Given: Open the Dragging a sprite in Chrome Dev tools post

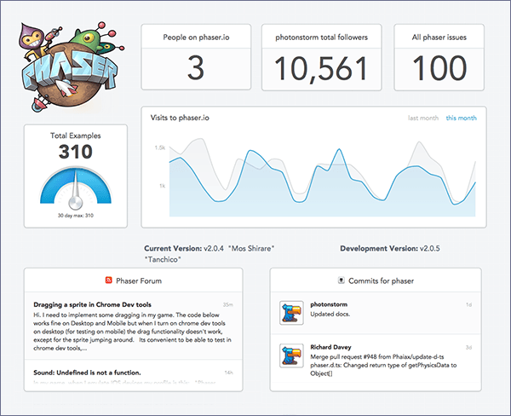Looking at the screenshot, I should pos(92,304).
